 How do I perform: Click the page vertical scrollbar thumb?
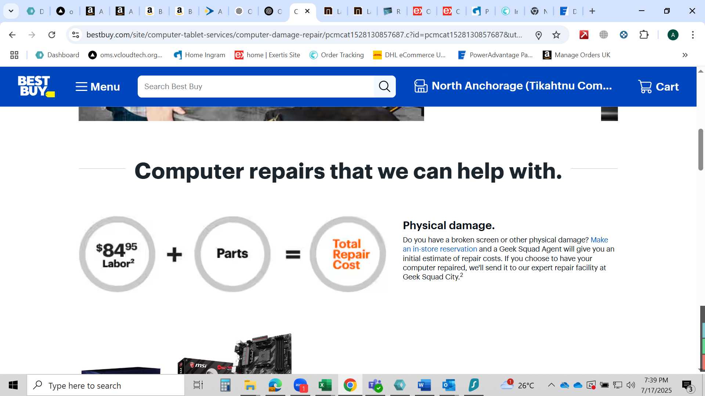click(701, 149)
